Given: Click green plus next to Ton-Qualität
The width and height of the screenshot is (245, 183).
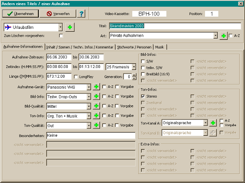Looking at the screenshot, I should pyautogui.click(x=96, y=125).
